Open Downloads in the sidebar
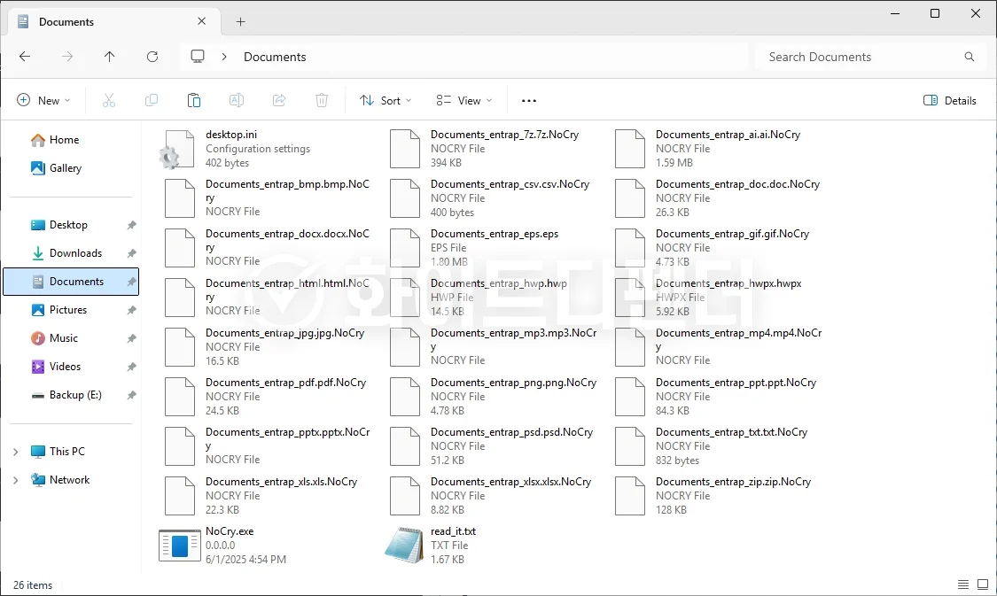 [x=75, y=253]
